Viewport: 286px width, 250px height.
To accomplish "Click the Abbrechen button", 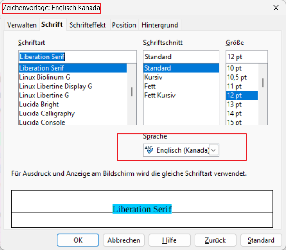I will pos(124,240).
